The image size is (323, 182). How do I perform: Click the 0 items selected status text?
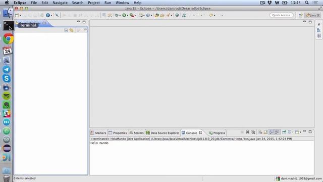pos(25,178)
